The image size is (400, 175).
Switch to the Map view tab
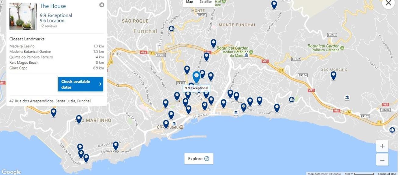click(189, 2)
